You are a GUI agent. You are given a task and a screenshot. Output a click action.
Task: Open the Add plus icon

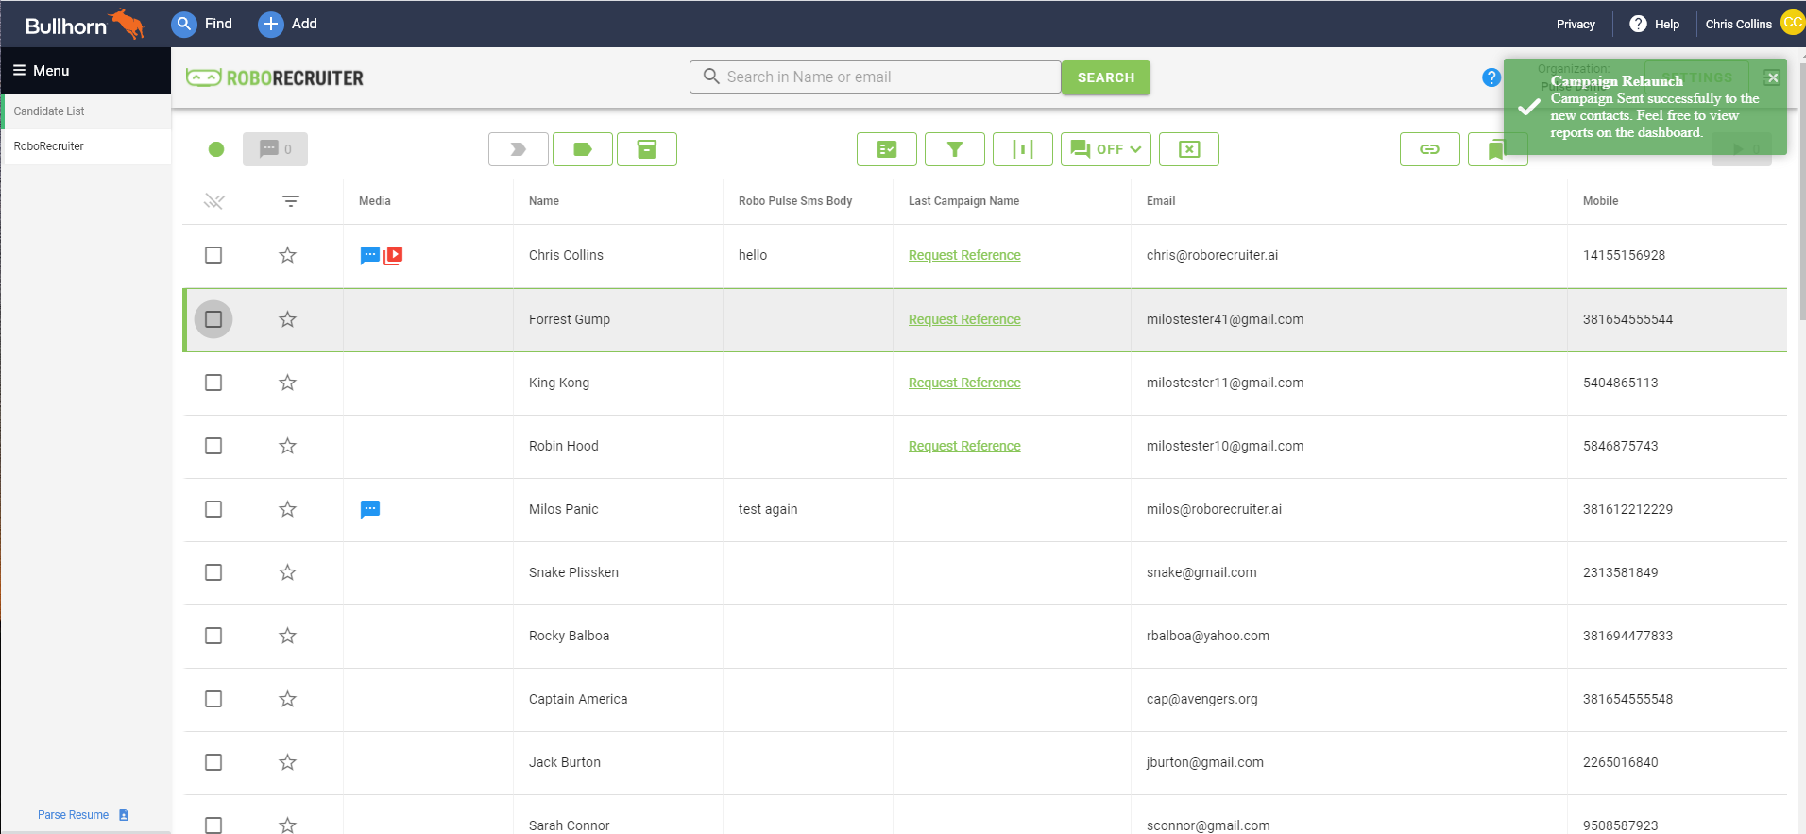[x=271, y=24]
